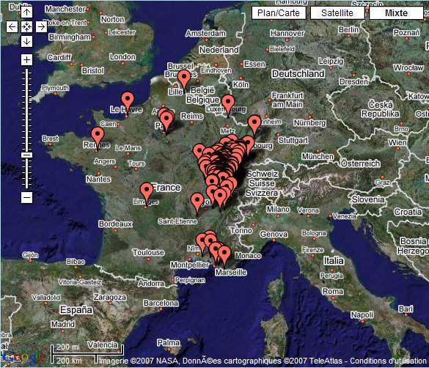Pan the map up with the arrow
The width and height of the screenshot is (429, 368).
click(26, 12)
